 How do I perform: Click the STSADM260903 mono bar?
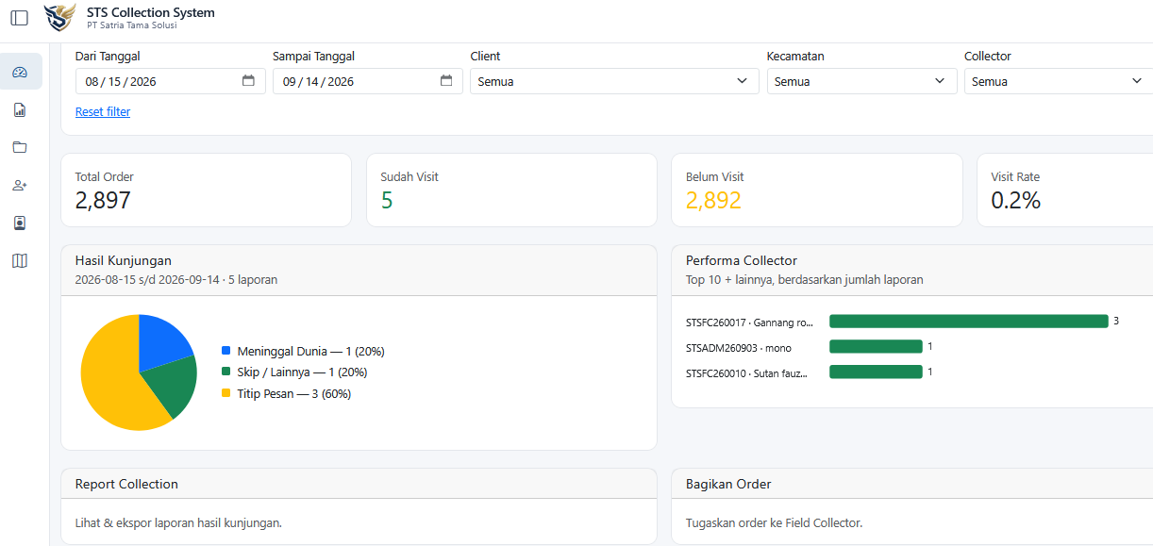(x=876, y=346)
